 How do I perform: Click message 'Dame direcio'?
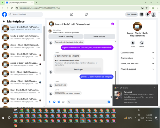(60, 85)
